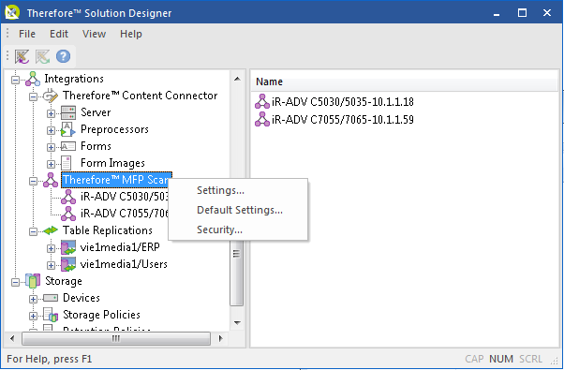
Task: Click icon beside iR-ADV C7055/7065-10.1.1.59 in list
Action: pos(262,119)
